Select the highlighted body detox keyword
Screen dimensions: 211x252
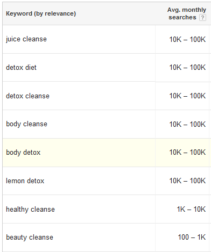click(x=23, y=153)
